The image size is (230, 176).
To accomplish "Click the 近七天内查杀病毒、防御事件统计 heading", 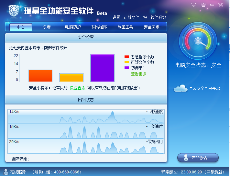I will (x=38, y=48).
